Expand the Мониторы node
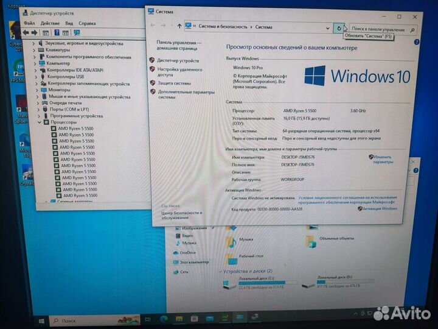Image resolution: width=438 pixels, height=329 pixels. coord(37,90)
